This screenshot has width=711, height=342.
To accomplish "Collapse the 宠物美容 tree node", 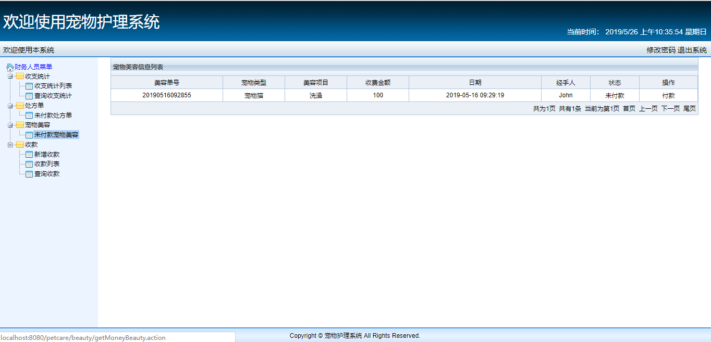I will point(10,125).
